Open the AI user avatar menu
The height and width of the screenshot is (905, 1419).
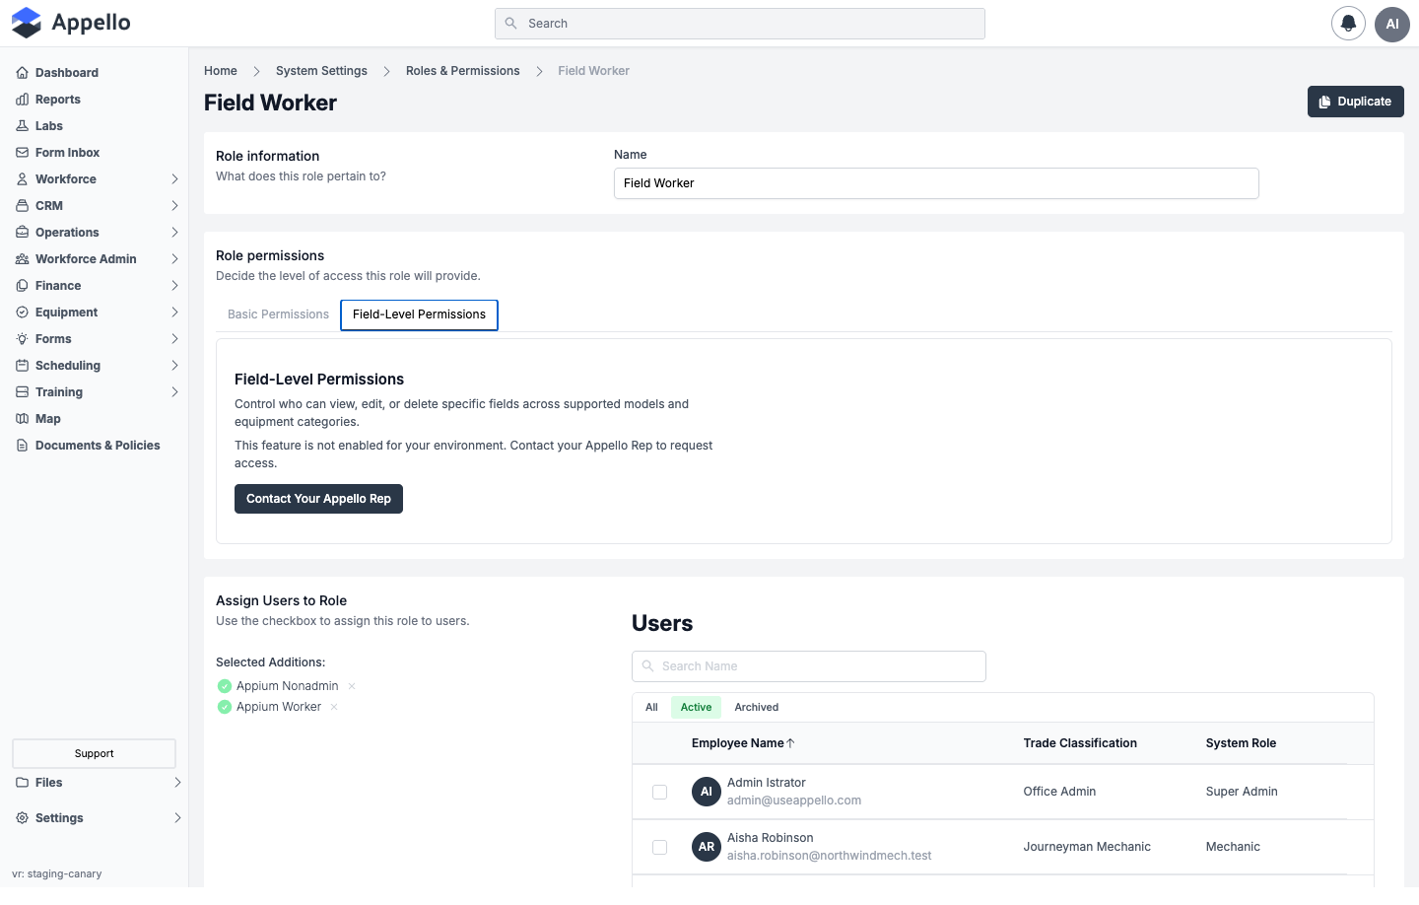pos(1392,24)
